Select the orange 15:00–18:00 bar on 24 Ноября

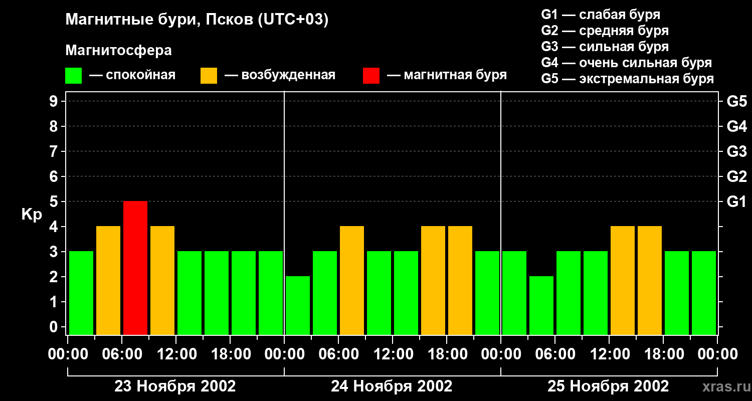[x=433, y=280]
